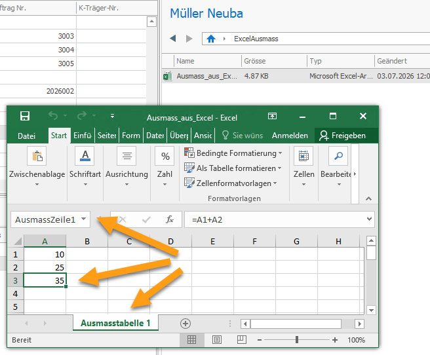Go back in the file browser
The image size is (430, 355).
(173, 39)
